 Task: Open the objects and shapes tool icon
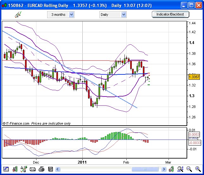pyautogui.click(x=24, y=169)
